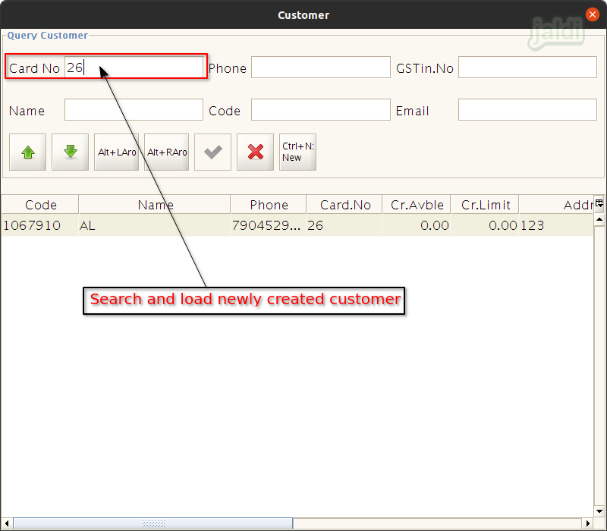Focus the Code input field
Image resolution: width=607 pixels, height=531 pixels.
click(320, 109)
